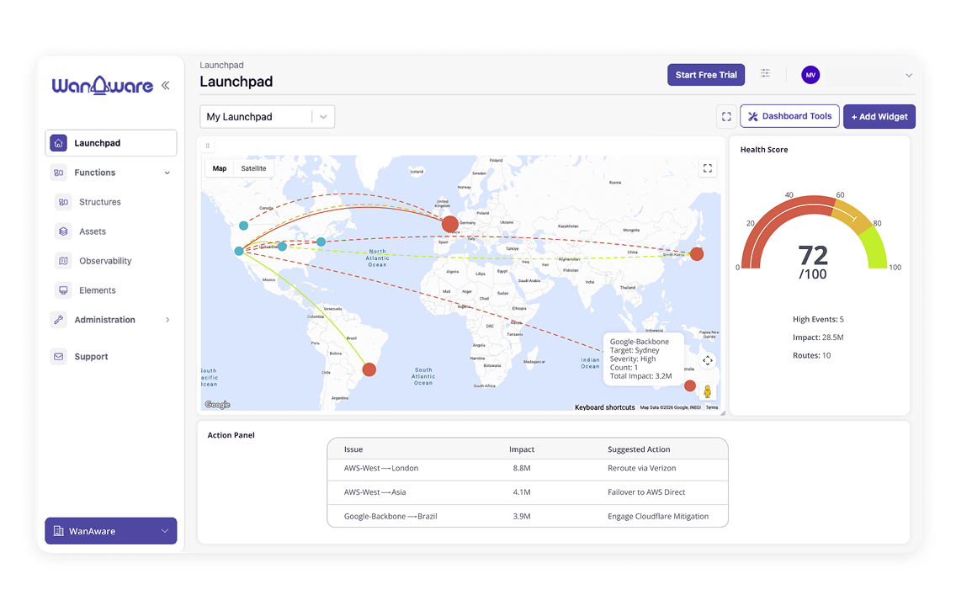956x611 pixels.
Task: Click the WanAware logo
Action: [102, 85]
